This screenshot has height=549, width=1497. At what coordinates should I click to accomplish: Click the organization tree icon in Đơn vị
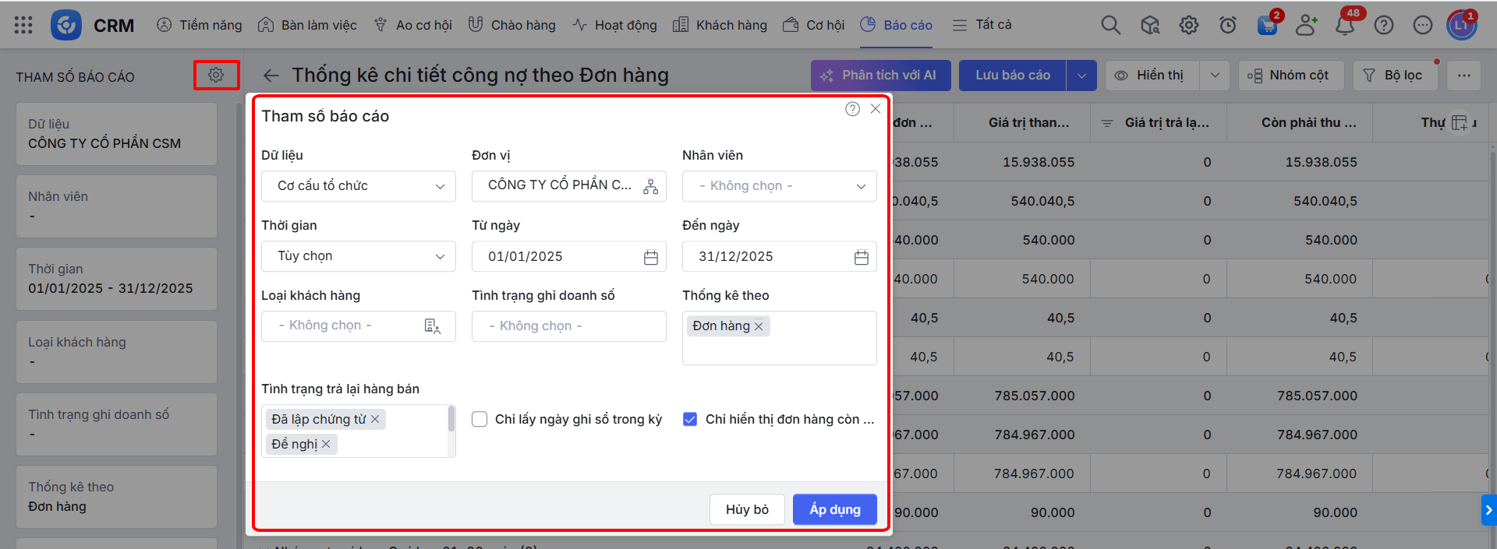(650, 186)
